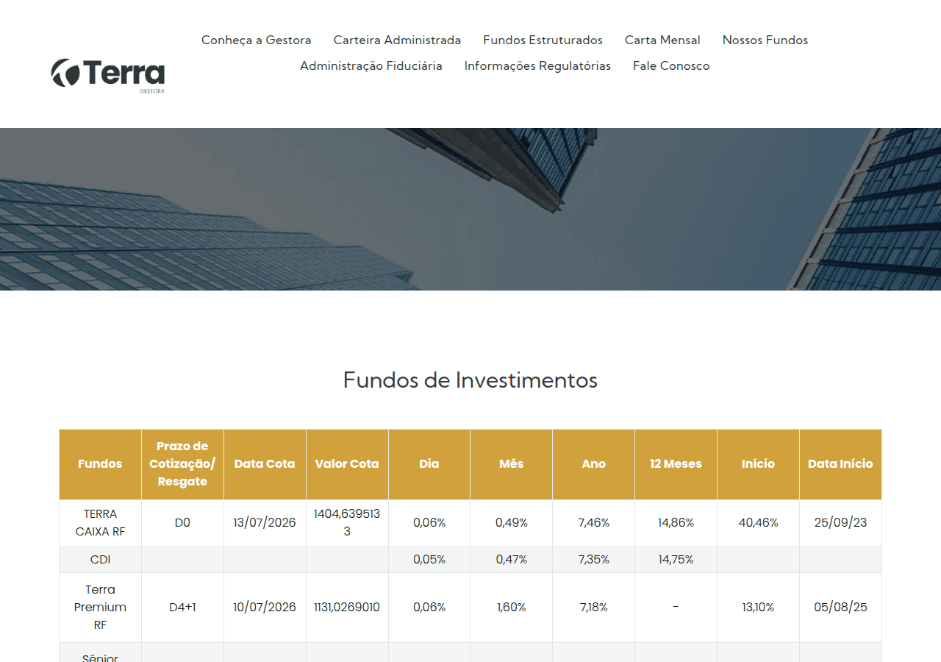This screenshot has height=662, width=941.
Task: Click the Prazo de Cotização/Resgate header
Action: point(182,464)
